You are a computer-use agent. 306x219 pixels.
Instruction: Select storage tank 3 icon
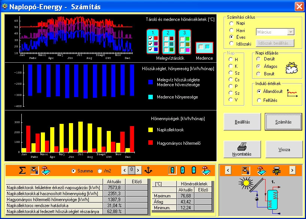(194, 170)
